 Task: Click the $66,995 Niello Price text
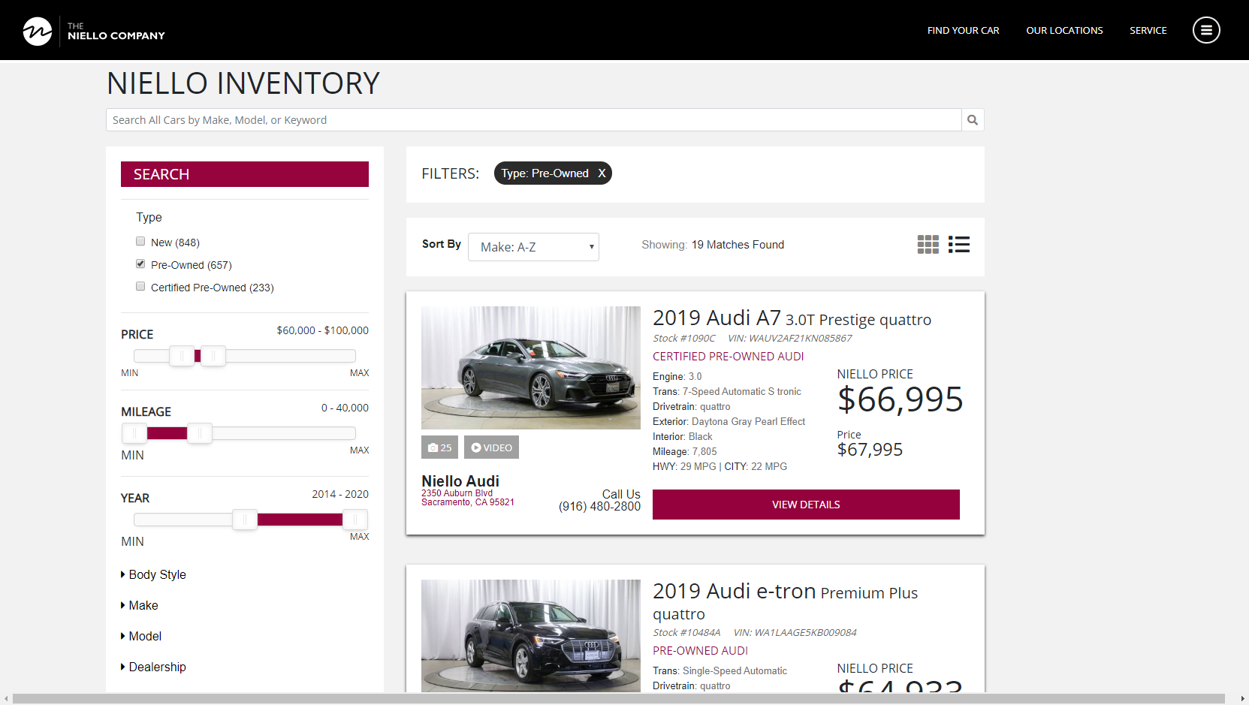(x=900, y=399)
